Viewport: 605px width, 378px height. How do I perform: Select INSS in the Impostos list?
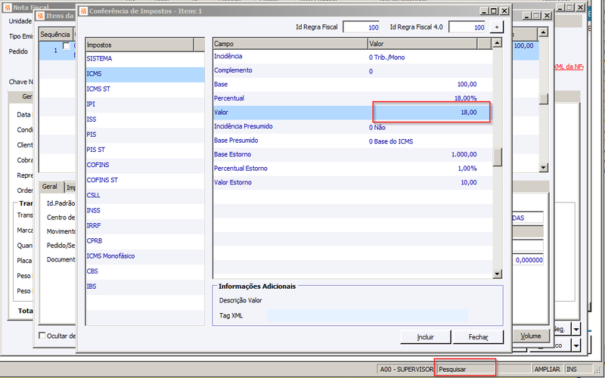145,210
